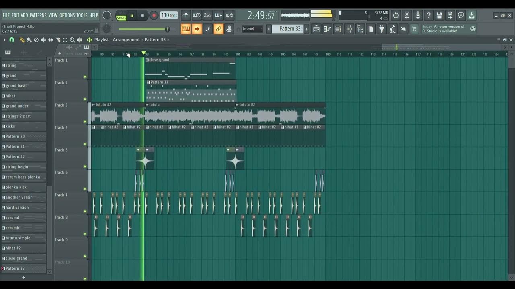
Task: Select the Zoom magnifier tool
Action: pos(72,40)
